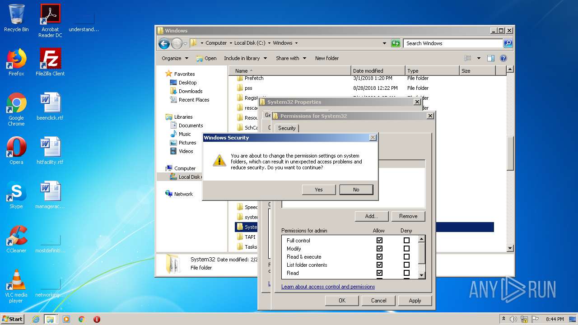The width and height of the screenshot is (578, 325).
Task: Open address bar history dropdown arrow
Action: 384,43
